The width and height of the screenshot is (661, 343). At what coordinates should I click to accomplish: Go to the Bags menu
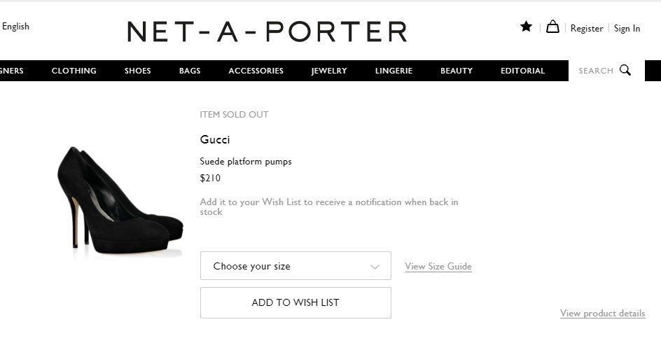coord(190,71)
